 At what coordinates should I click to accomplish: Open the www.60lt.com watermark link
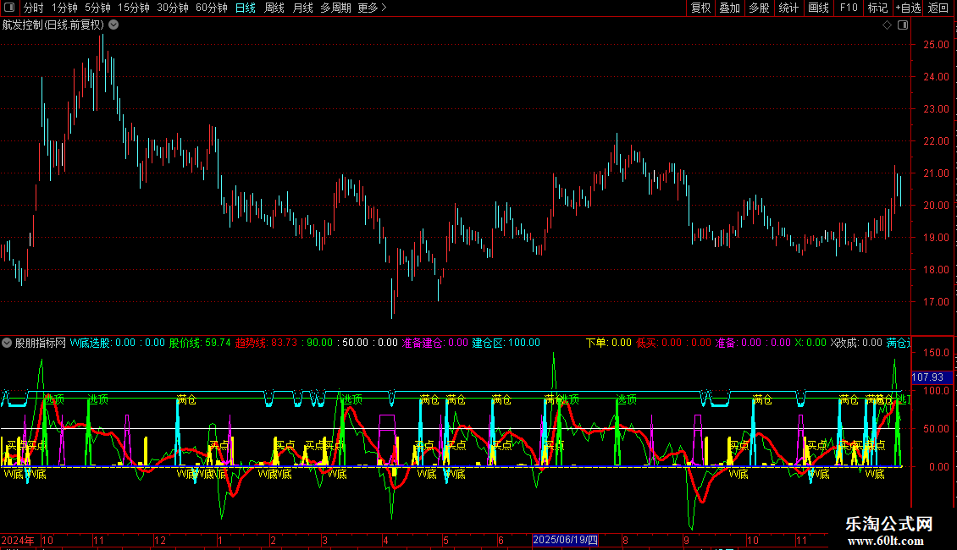tap(889, 541)
